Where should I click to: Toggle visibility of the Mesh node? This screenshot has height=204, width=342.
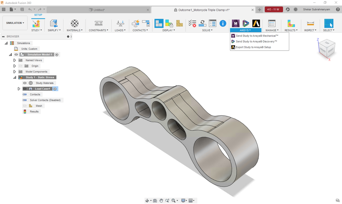coord(25,106)
